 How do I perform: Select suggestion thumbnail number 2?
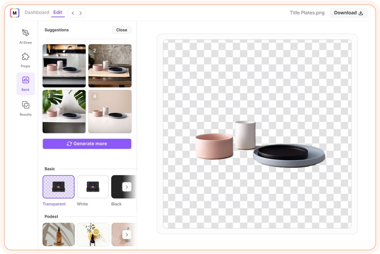(x=110, y=66)
